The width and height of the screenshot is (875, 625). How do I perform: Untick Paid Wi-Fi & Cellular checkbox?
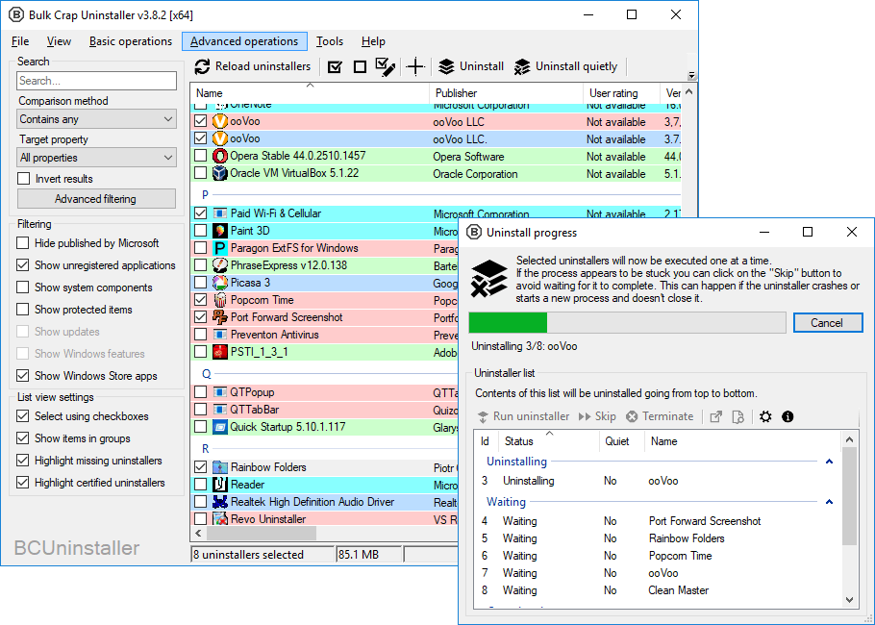tap(201, 213)
